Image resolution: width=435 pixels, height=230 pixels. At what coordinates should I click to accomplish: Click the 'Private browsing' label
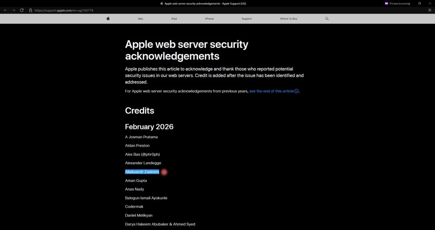coord(400,3)
